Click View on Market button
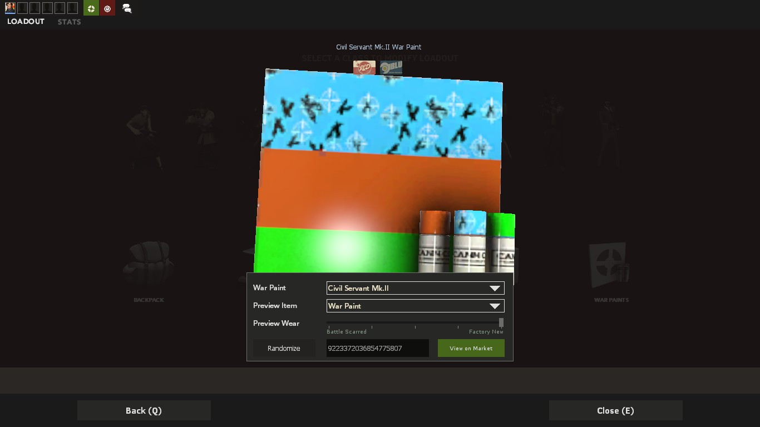Screen dimensions: 760x427 (x=471, y=348)
